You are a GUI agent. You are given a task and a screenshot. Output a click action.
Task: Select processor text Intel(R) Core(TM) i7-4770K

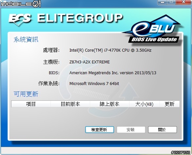(x=95, y=50)
